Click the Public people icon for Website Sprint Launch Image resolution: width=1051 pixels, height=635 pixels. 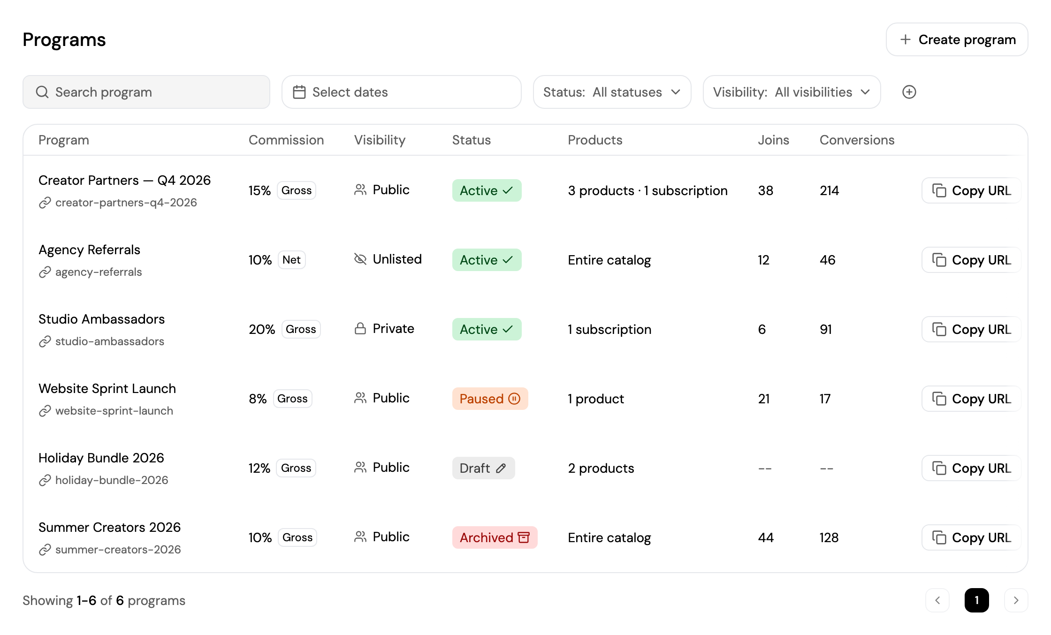click(360, 398)
